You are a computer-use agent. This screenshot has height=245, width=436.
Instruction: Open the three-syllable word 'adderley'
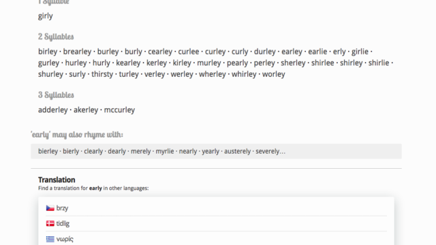53,110
